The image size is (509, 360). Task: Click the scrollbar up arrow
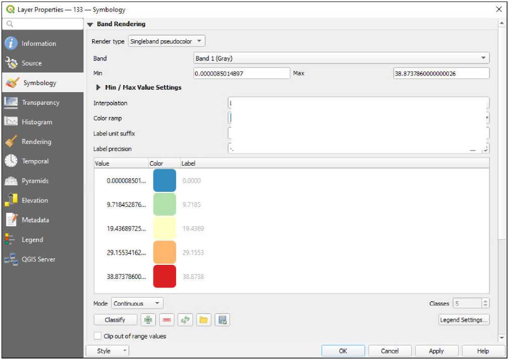(x=501, y=23)
